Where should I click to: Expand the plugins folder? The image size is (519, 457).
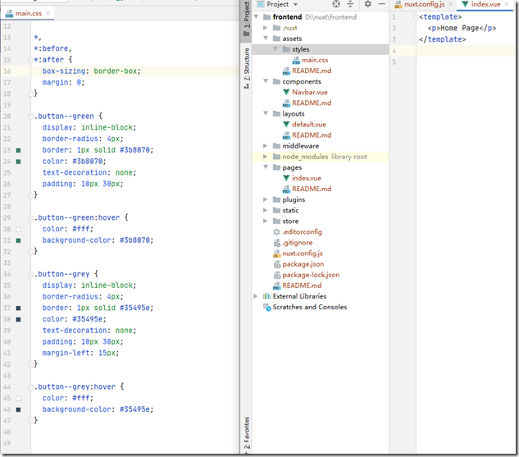pyautogui.click(x=265, y=199)
